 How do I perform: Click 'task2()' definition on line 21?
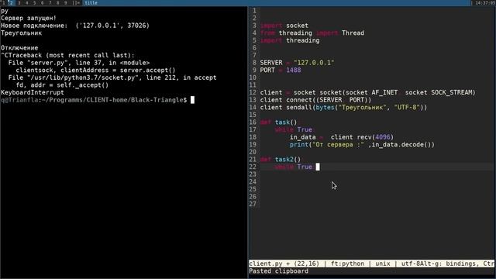(x=288, y=160)
